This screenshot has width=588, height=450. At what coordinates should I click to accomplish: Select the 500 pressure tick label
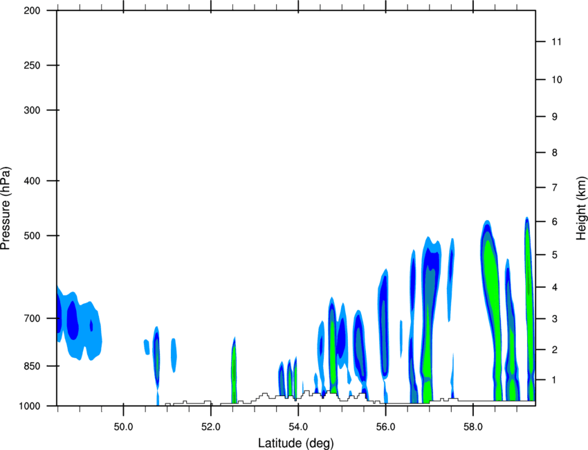coord(32,235)
